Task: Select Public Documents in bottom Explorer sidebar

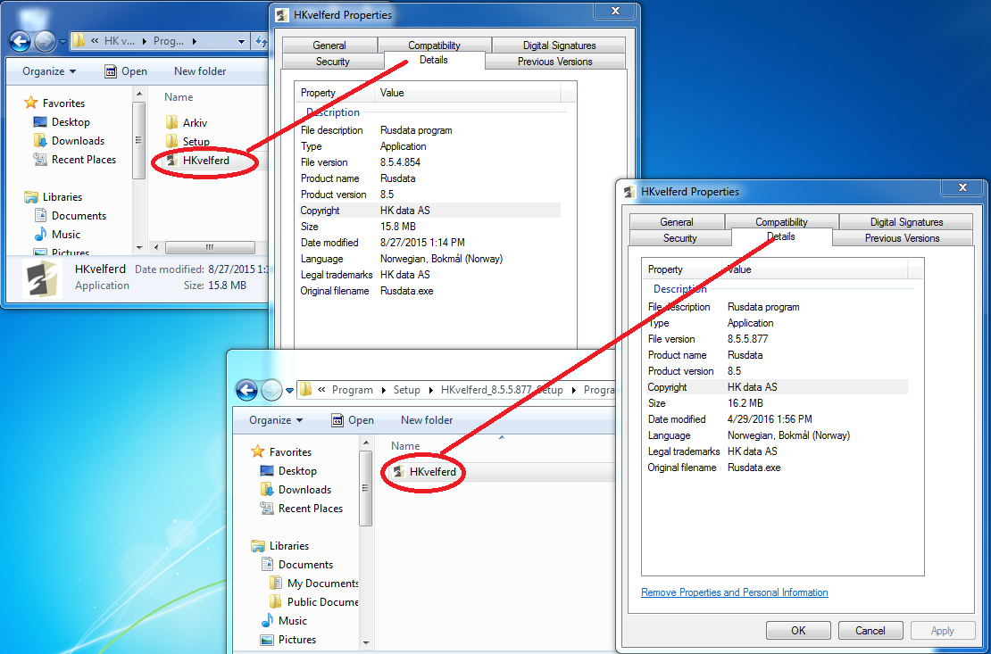Action: tap(313, 602)
